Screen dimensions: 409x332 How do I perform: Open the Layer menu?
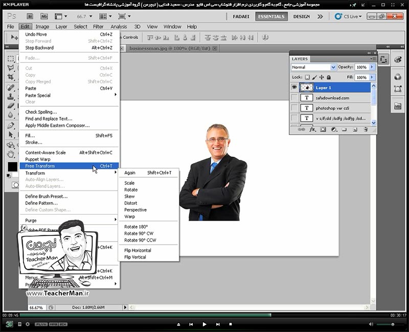pos(61,27)
